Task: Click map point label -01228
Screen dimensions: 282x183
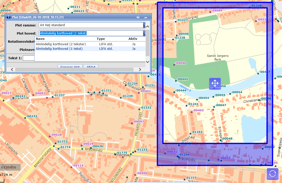Action: coord(180,38)
